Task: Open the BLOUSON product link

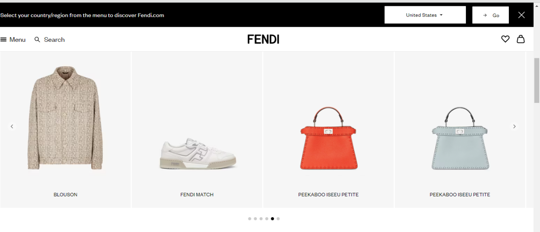Action: 66,195
